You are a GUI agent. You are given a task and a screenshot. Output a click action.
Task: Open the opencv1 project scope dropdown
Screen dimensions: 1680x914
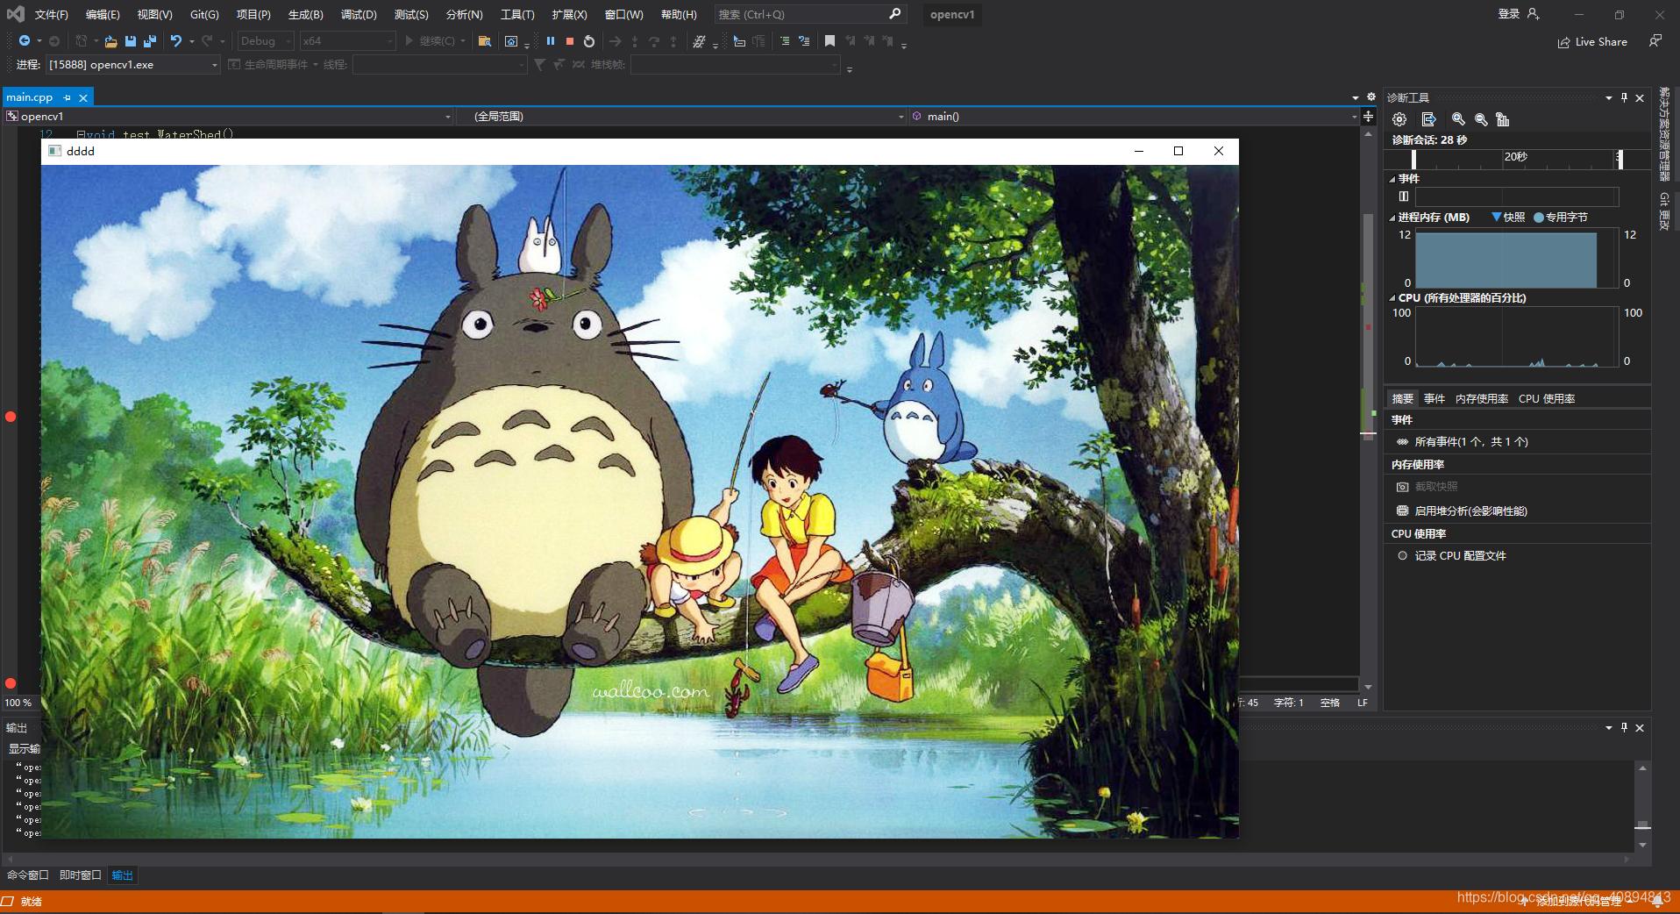(229, 116)
